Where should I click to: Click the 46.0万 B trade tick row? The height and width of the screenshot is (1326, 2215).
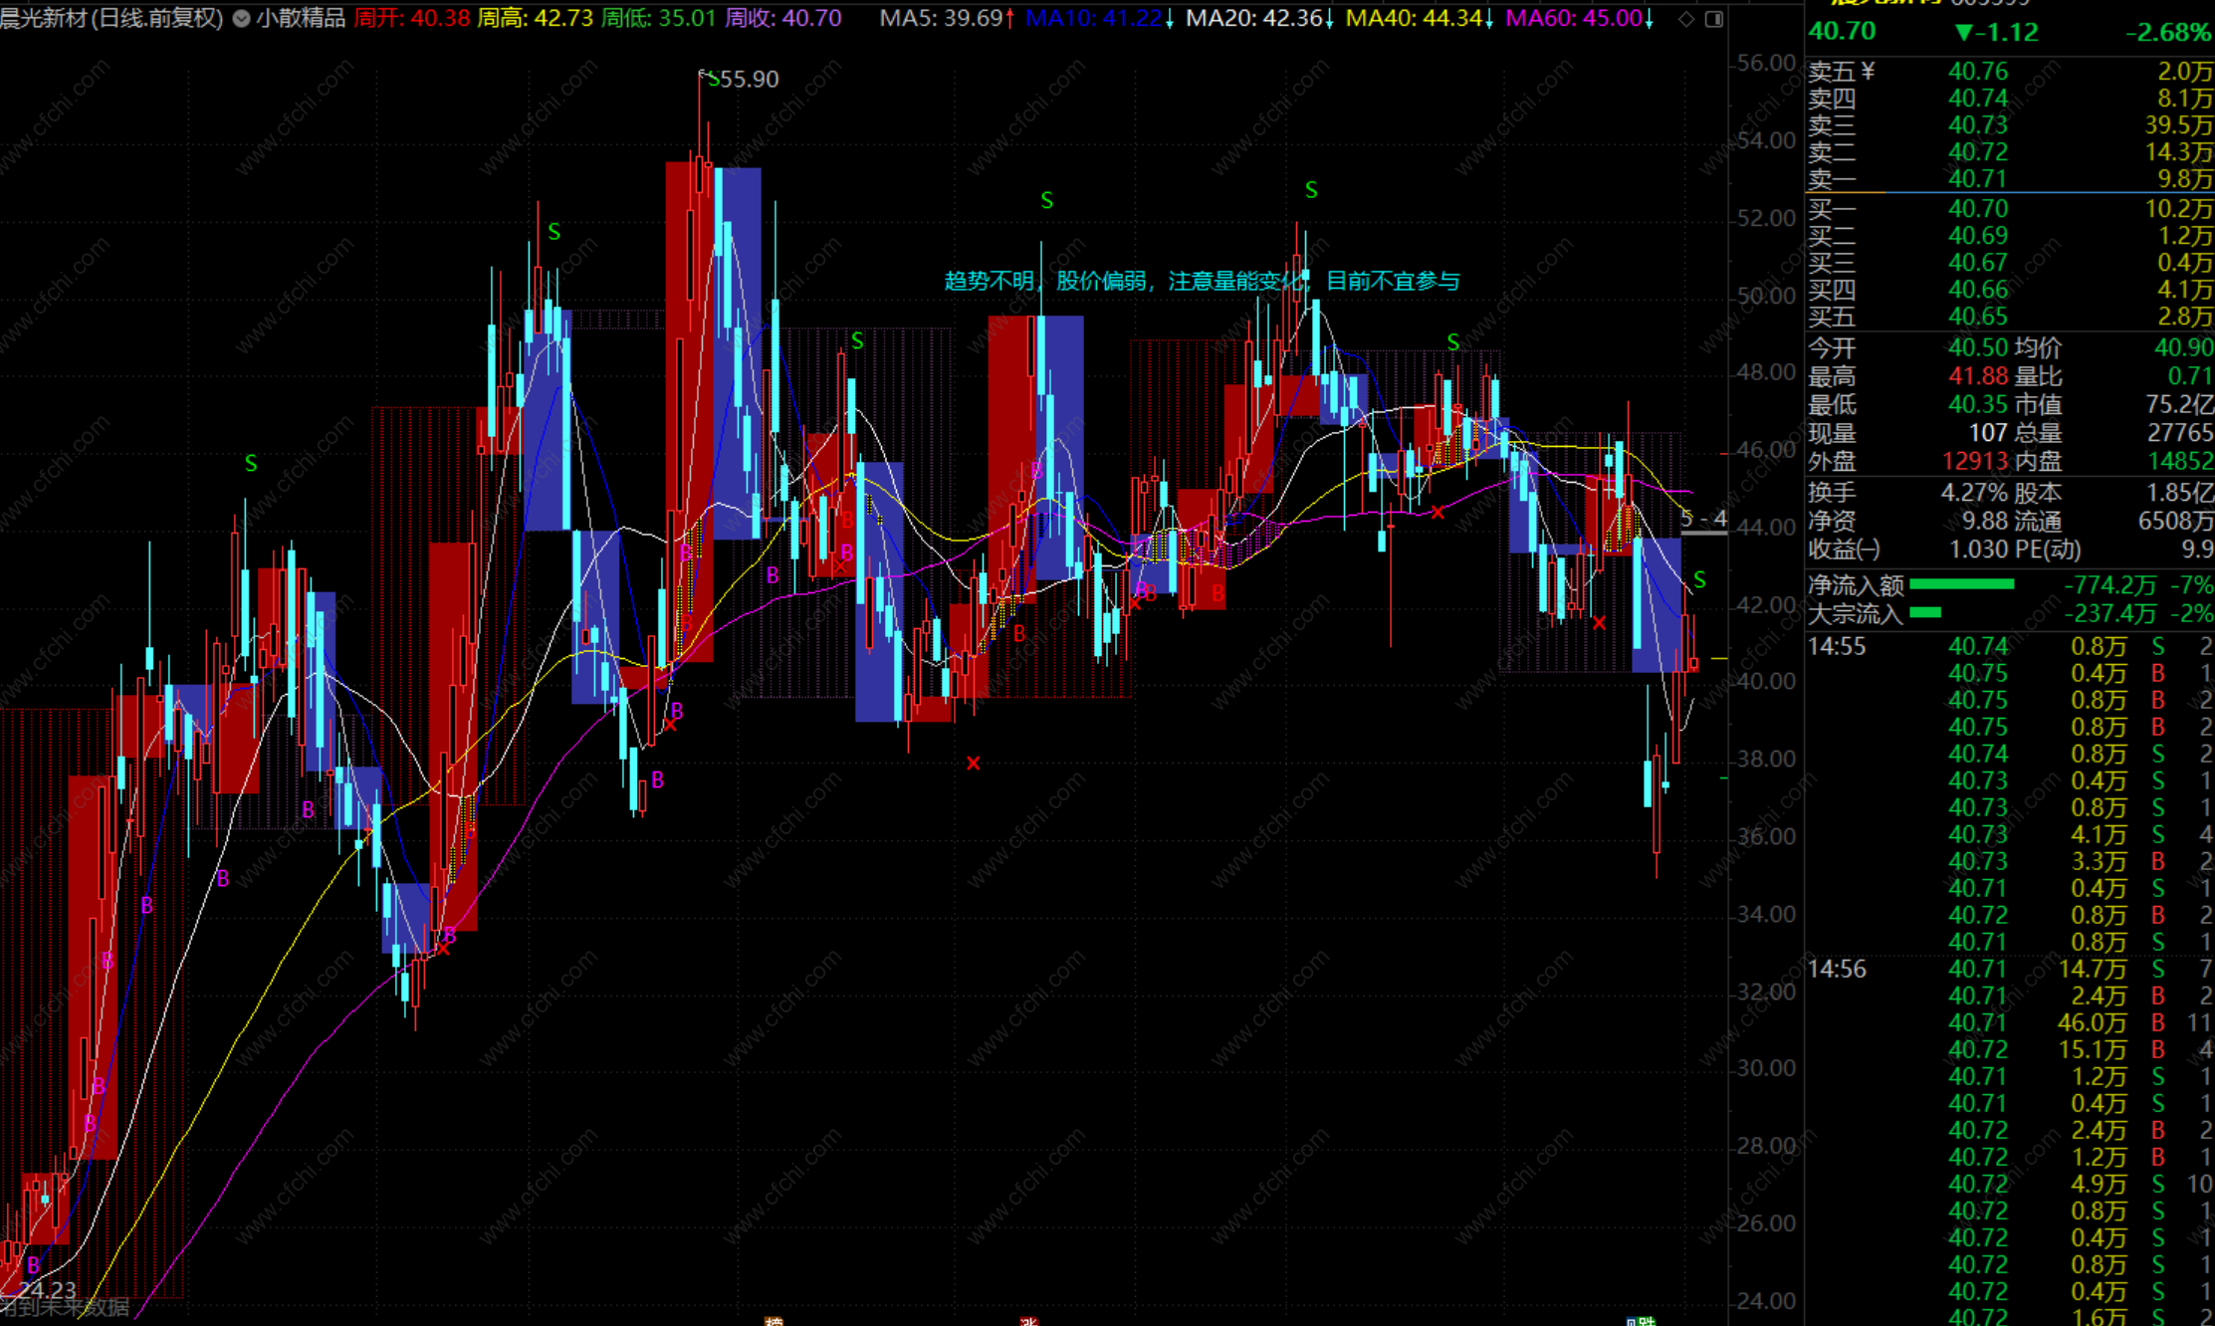coord(2091,1022)
